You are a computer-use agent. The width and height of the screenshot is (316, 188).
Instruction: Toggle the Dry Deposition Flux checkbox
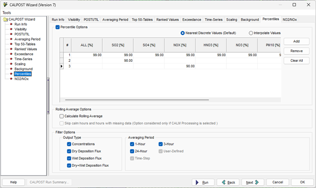(69, 152)
